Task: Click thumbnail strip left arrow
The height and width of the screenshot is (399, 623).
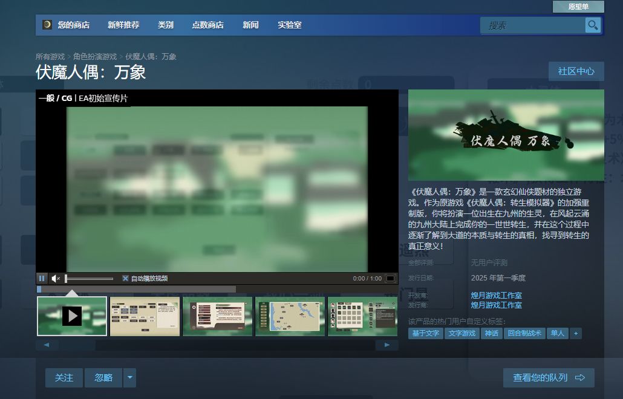Action: [x=47, y=345]
